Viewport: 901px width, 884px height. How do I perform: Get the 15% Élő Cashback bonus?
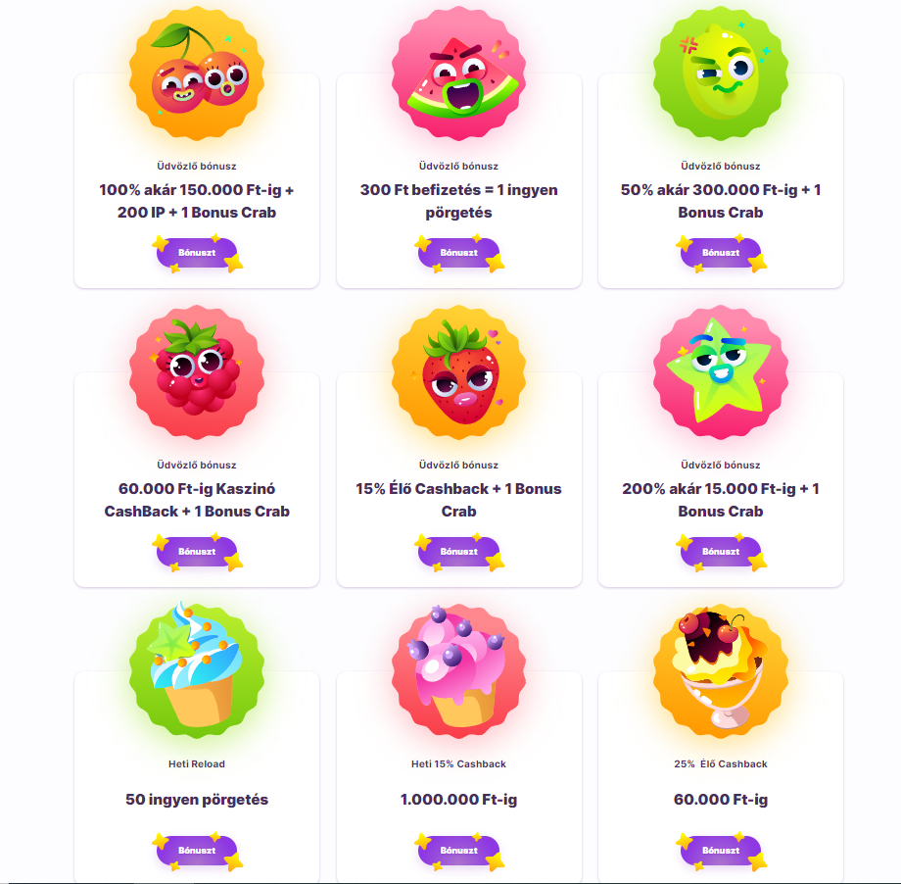459,552
